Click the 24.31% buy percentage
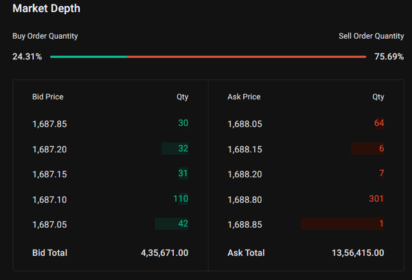This screenshot has width=412, height=280. [27, 57]
